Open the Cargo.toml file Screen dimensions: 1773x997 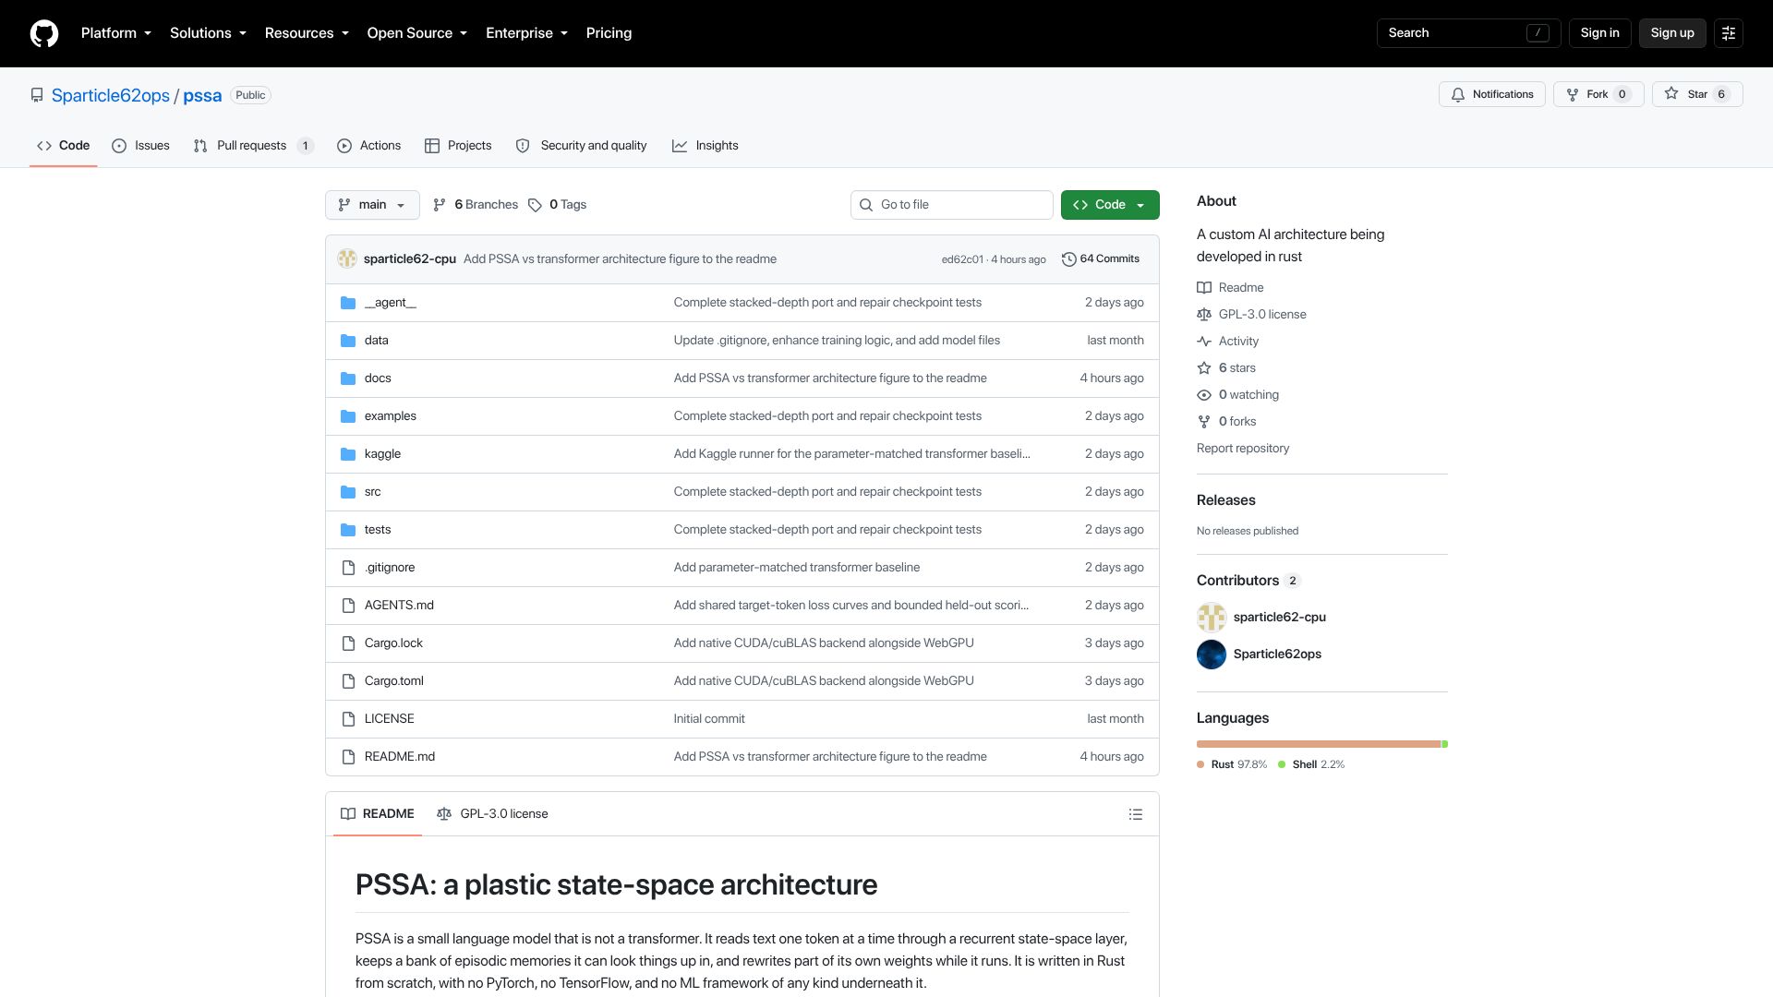point(393,681)
